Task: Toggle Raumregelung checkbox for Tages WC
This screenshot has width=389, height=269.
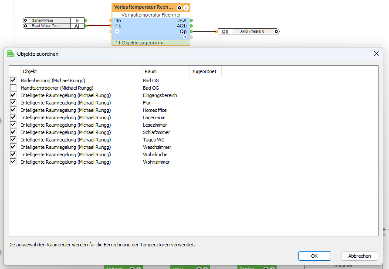Action: tap(13, 140)
